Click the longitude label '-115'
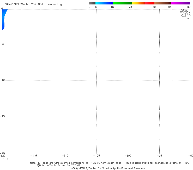The image size is (193, 170). (x=34, y=156)
